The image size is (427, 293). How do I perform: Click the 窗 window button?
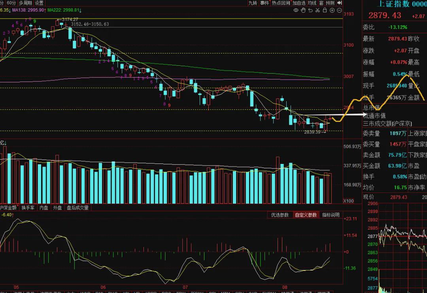(x=321, y=3)
